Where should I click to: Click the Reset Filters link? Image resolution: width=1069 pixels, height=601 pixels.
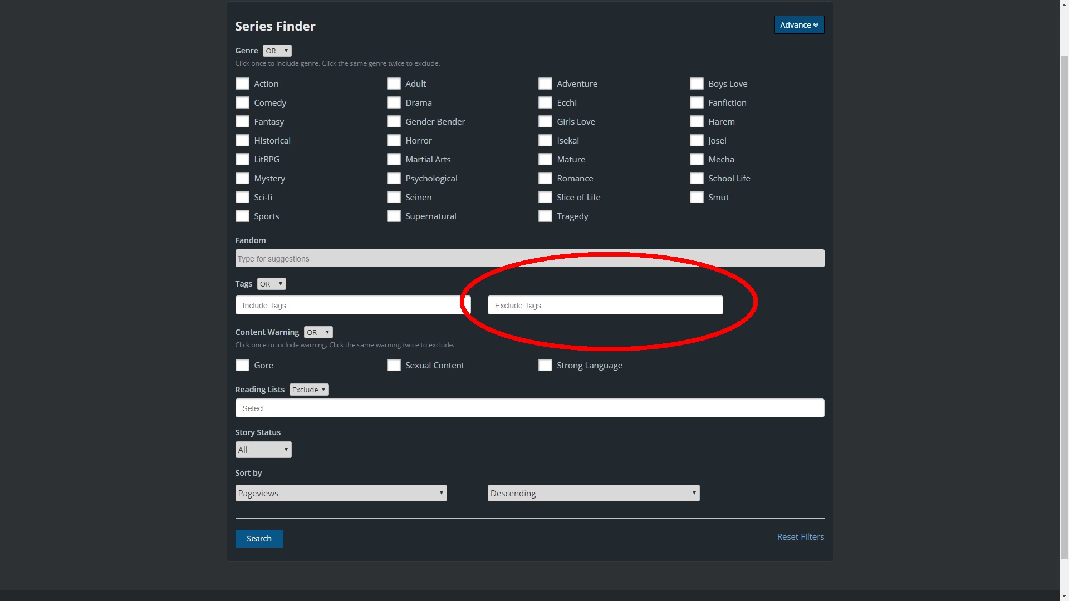[800, 536]
